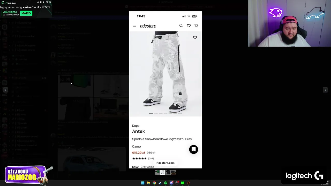
Task: Favorite the pants with the image heart
Action: tap(195, 38)
